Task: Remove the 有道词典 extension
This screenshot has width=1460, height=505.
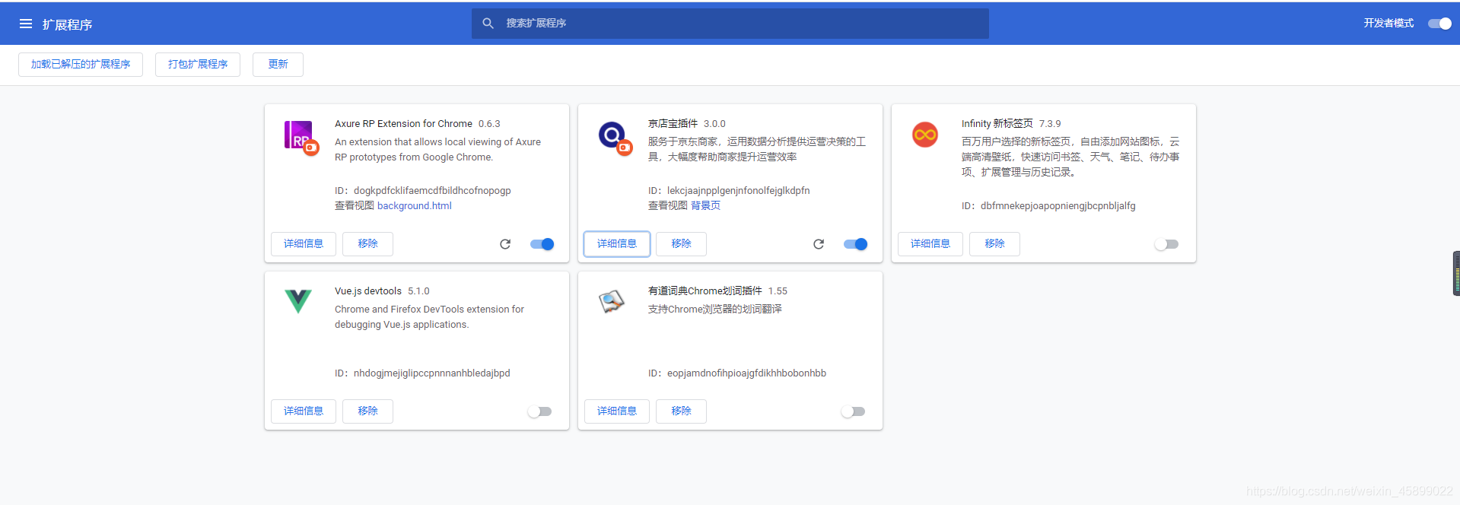Action: (x=681, y=411)
